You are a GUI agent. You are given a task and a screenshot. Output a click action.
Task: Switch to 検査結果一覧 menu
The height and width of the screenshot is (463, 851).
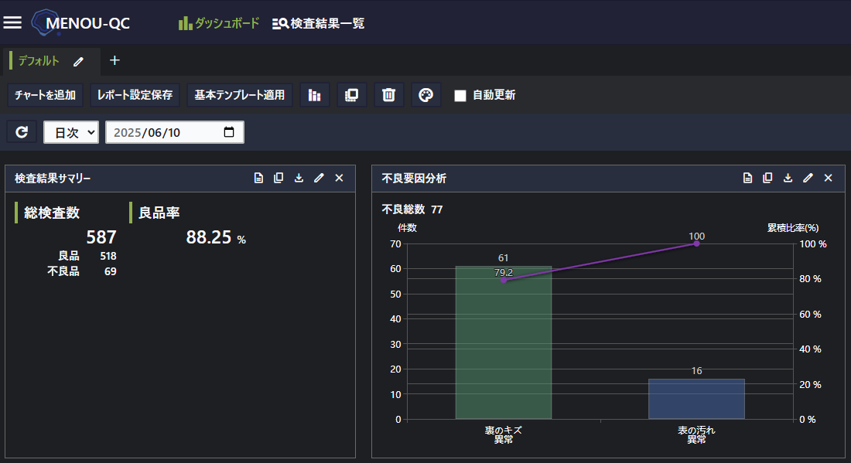(319, 23)
